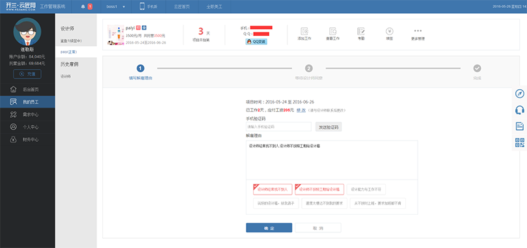
Task: Click the QQ交谈 chat button
Action: pyautogui.click(x=256, y=42)
